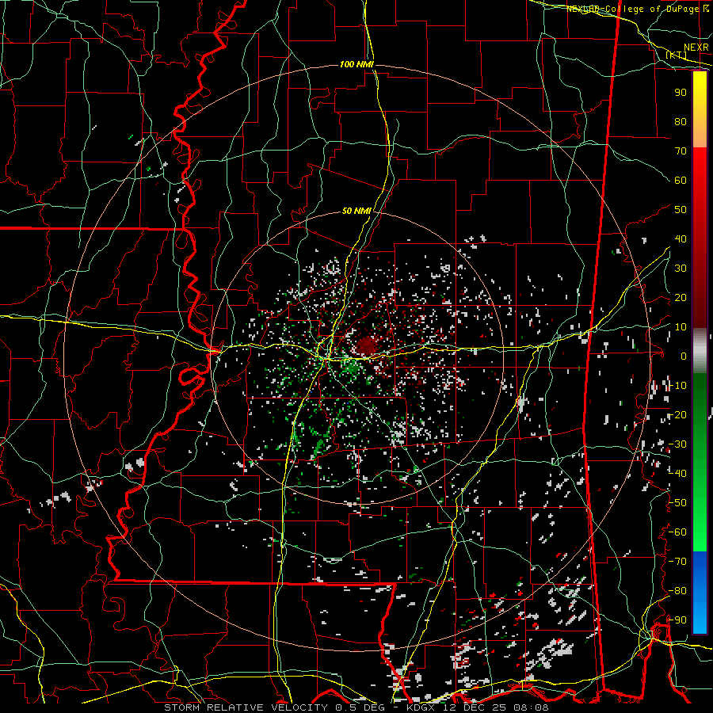Click the "-90" scale value
The height and width of the screenshot is (713, 713).
[x=678, y=620]
